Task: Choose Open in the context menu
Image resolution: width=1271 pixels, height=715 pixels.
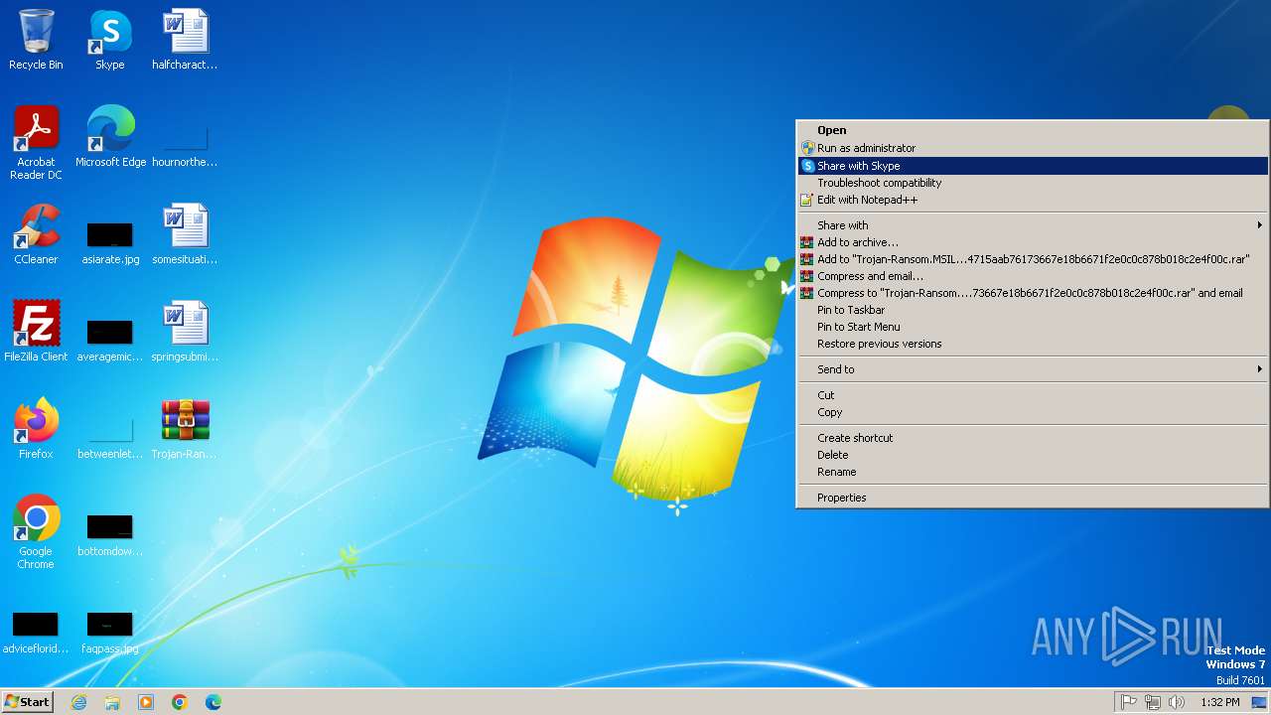Action: coord(1033,130)
